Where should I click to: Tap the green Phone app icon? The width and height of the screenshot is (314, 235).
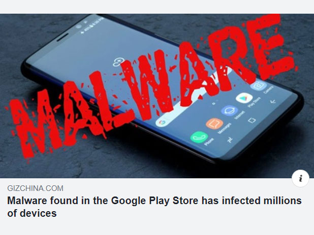199,137
